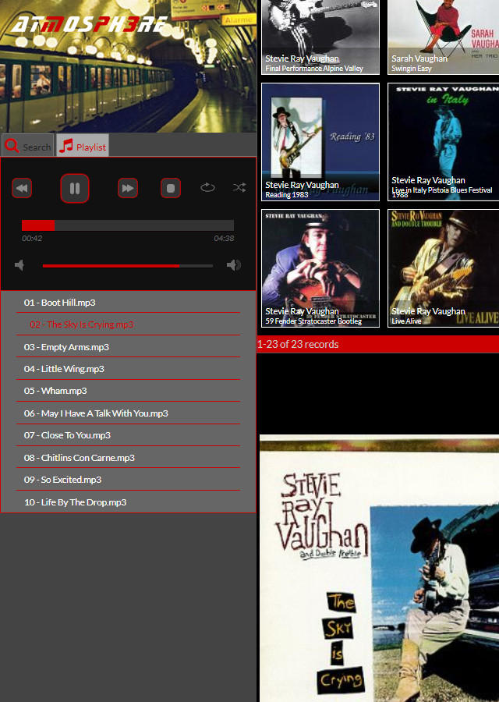The image size is (499, 702).
Task: Open the Live Alive album thumbnail
Action: coord(444,268)
